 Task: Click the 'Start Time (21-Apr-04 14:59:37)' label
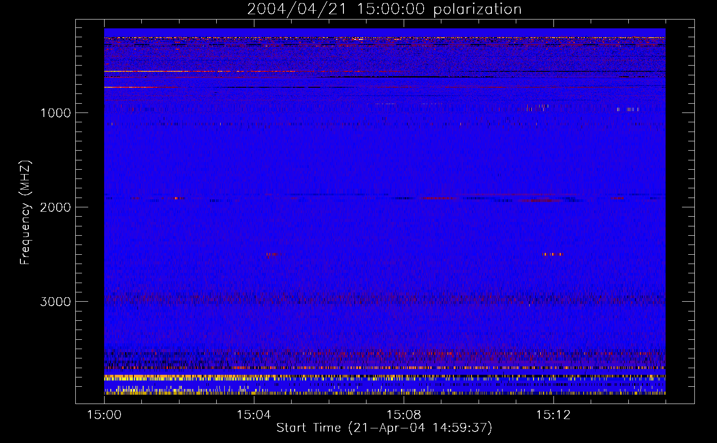point(384,428)
